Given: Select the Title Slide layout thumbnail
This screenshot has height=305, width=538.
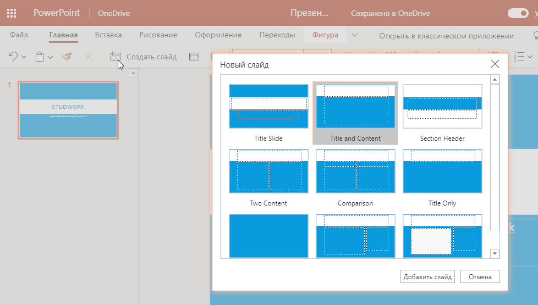Looking at the screenshot, I should click(268, 107).
